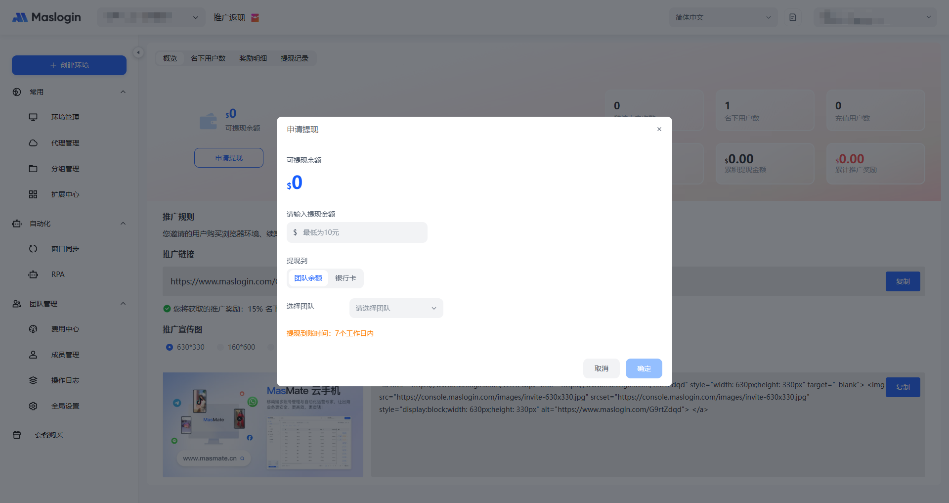Switch to the 提现记录 tab
The image size is (949, 503).
tap(295, 58)
